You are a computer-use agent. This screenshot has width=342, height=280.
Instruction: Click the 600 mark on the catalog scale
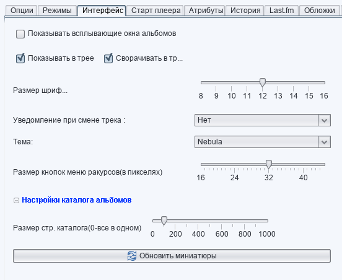tap(222, 234)
